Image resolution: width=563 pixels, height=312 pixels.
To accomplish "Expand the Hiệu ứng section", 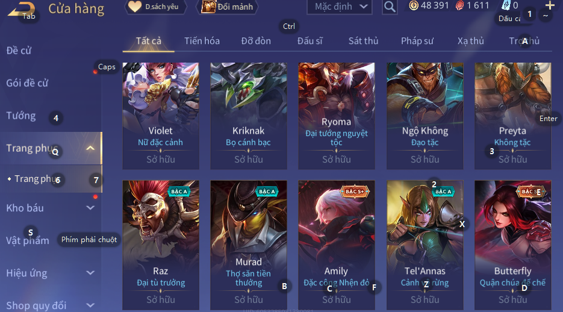I will [90, 273].
